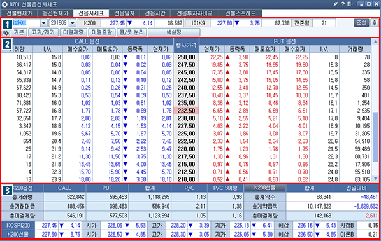Click the 시장B label
The width and height of the screenshot is (381, 241).
347,226
